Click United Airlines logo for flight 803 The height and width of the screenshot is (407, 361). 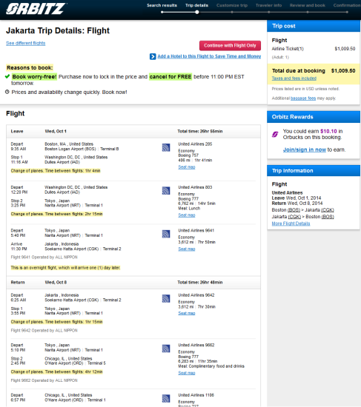tap(166, 191)
